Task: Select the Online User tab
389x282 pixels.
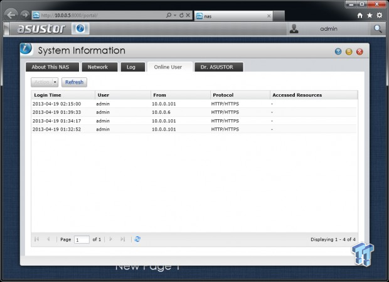Action: point(169,67)
